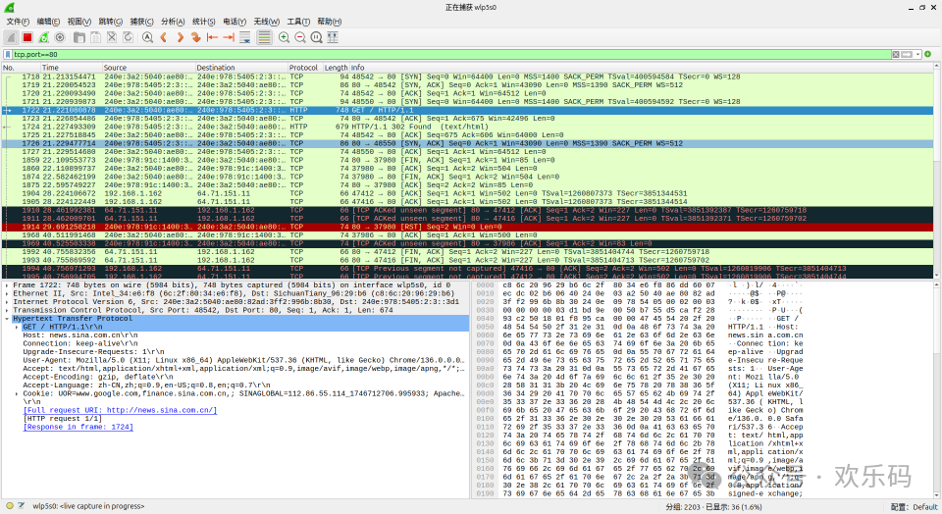Follow the Full request URI link
942x514 pixels.
click(x=120, y=409)
